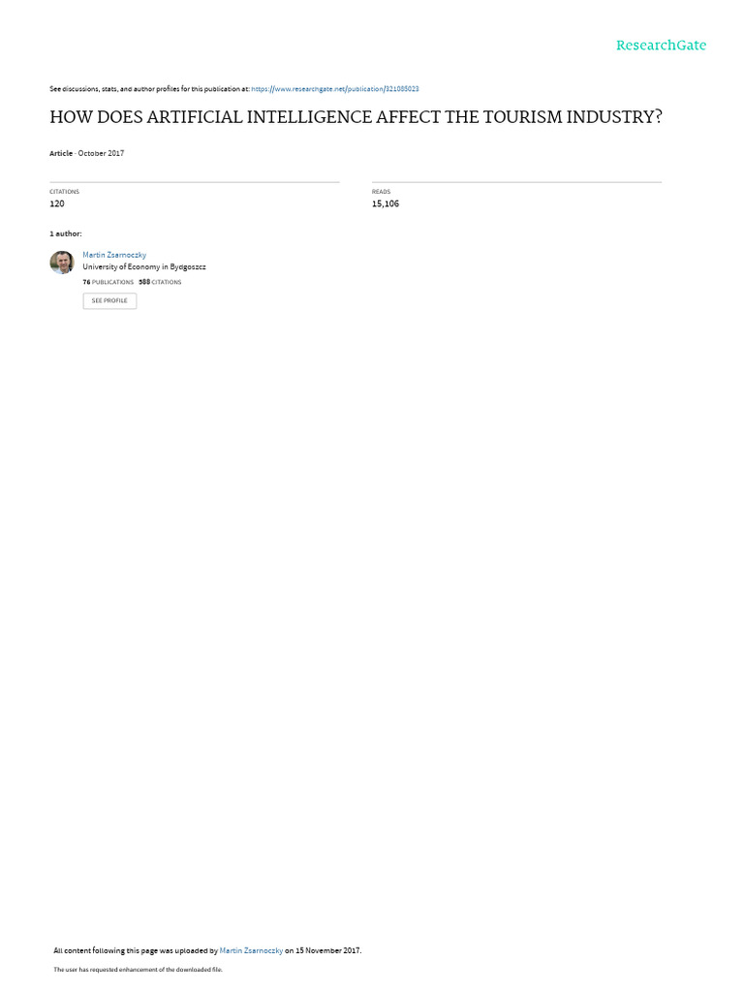This screenshot has width=744, height=992.
Task: Click the CITATIONS label above 120
Action: 65,192
